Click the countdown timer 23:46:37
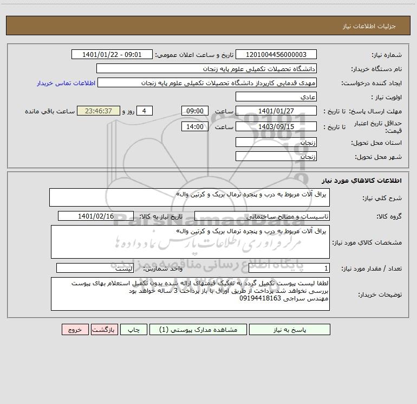The height and width of the screenshot is (404, 417). (x=99, y=111)
